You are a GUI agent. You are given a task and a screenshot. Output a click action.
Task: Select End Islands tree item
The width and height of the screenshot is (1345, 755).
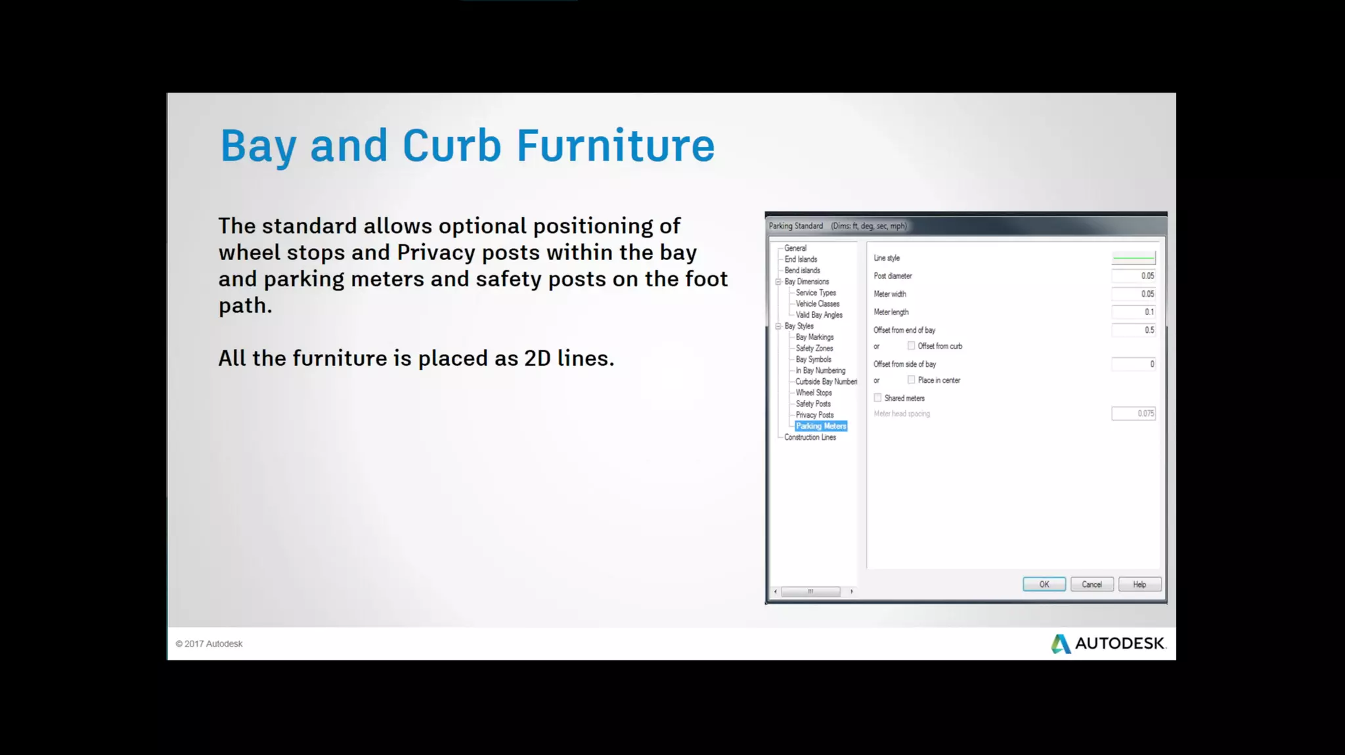tap(801, 259)
